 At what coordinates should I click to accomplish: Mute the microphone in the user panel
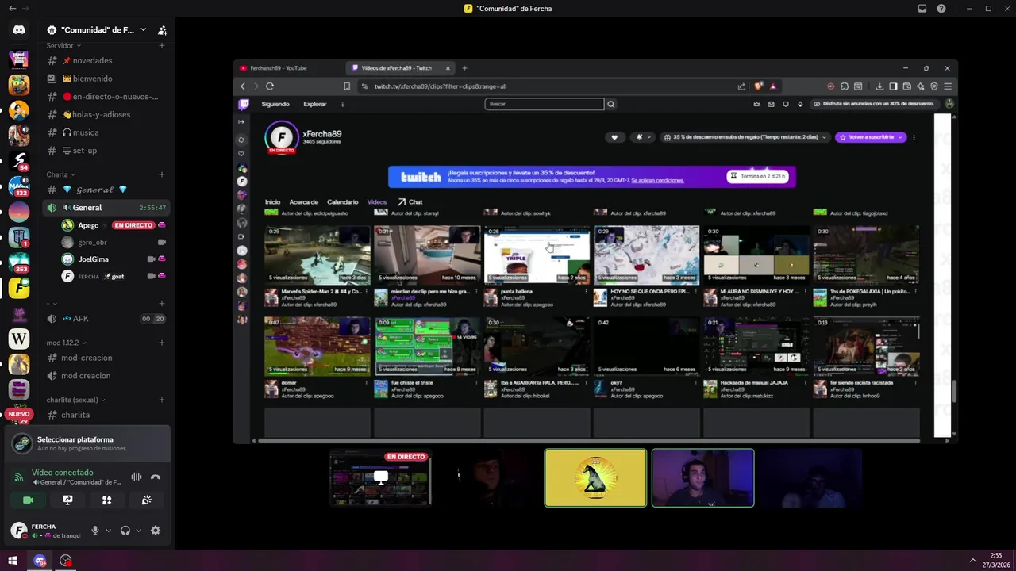[94, 531]
